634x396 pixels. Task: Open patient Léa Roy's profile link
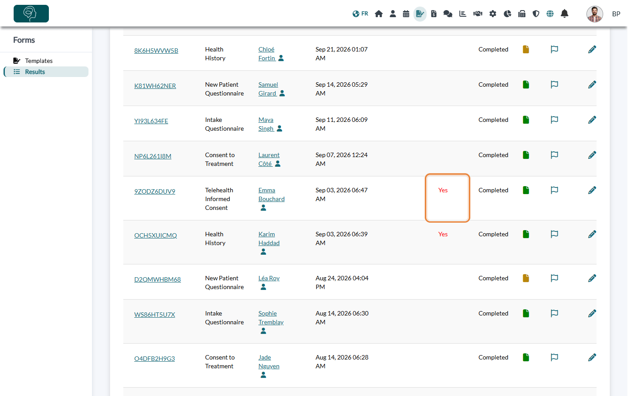(x=269, y=278)
